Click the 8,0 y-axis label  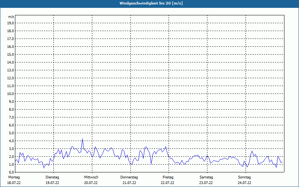click(12, 109)
